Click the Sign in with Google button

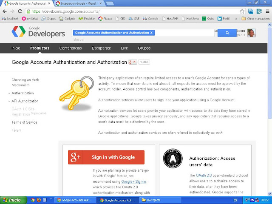click(106, 157)
